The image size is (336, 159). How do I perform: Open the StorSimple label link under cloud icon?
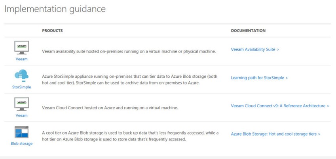pos(21,87)
